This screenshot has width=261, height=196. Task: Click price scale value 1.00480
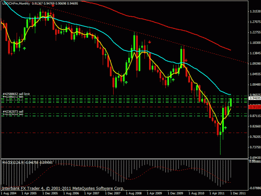point(255,84)
